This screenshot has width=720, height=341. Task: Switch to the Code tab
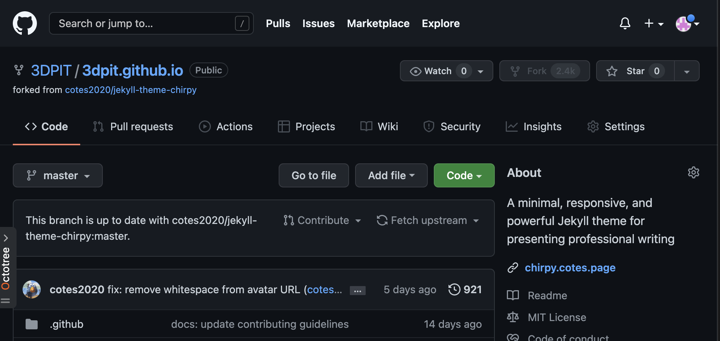(x=46, y=126)
